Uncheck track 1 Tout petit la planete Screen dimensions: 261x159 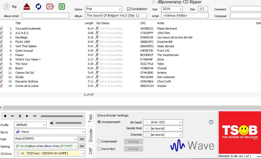1,29
